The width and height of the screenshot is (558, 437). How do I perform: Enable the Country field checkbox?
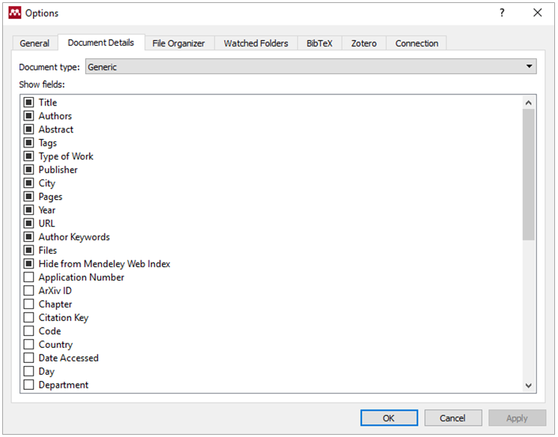pyautogui.click(x=28, y=344)
